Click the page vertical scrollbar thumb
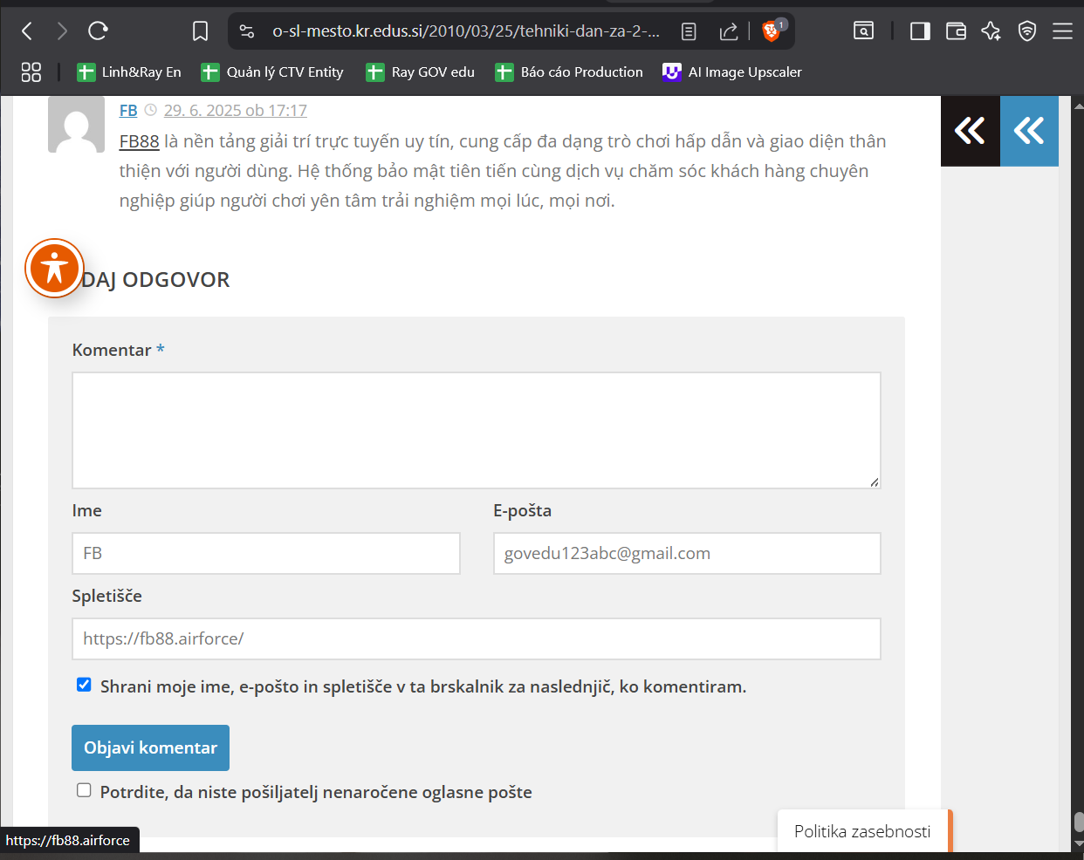 (1079, 822)
